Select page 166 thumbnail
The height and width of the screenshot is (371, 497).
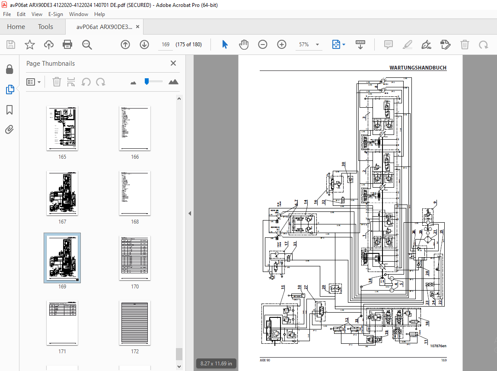pyautogui.click(x=135, y=128)
